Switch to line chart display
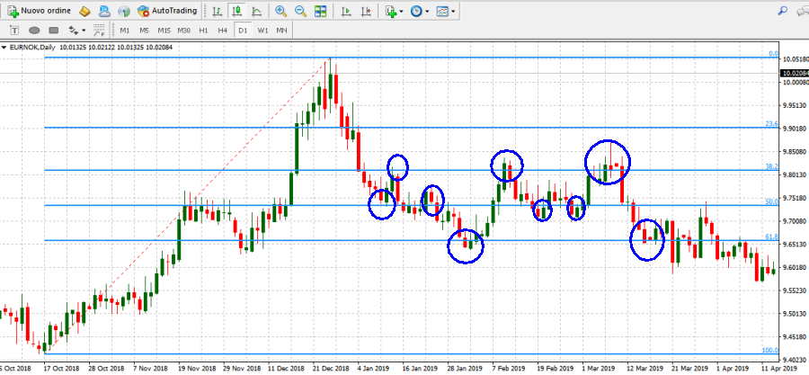 pyautogui.click(x=258, y=11)
